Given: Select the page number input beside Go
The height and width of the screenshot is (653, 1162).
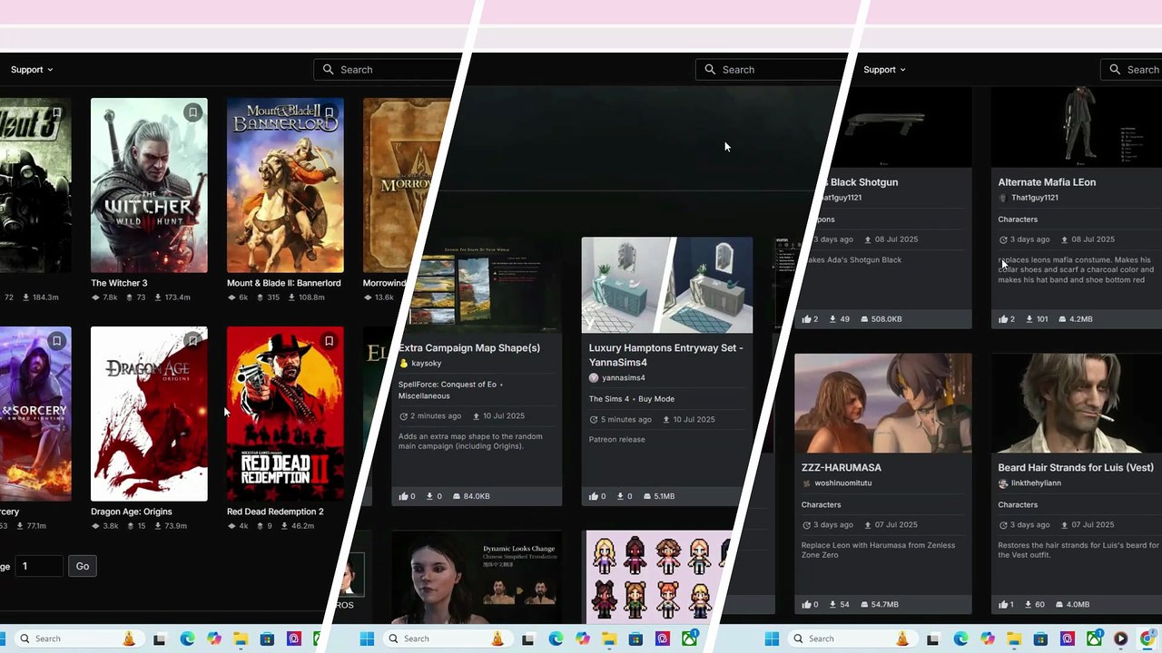Looking at the screenshot, I should (39, 566).
